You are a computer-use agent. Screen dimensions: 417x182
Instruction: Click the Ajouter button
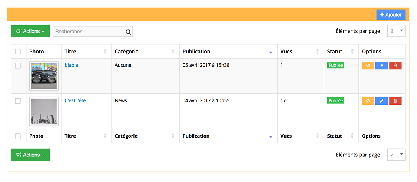391,14
